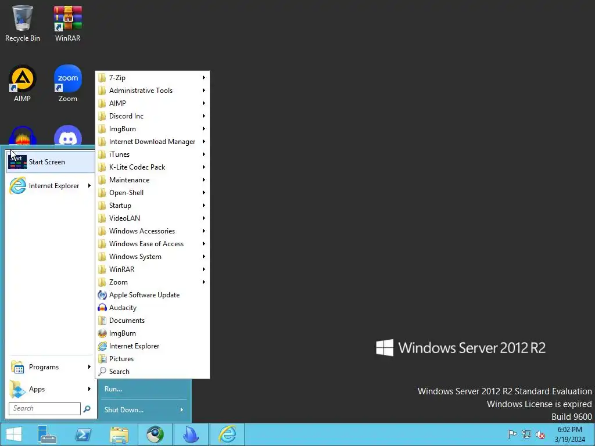Launch Internet Explorer from programs list
The image size is (595, 446).
tap(152, 346)
